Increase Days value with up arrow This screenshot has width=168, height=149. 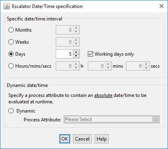(x=76, y=52)
